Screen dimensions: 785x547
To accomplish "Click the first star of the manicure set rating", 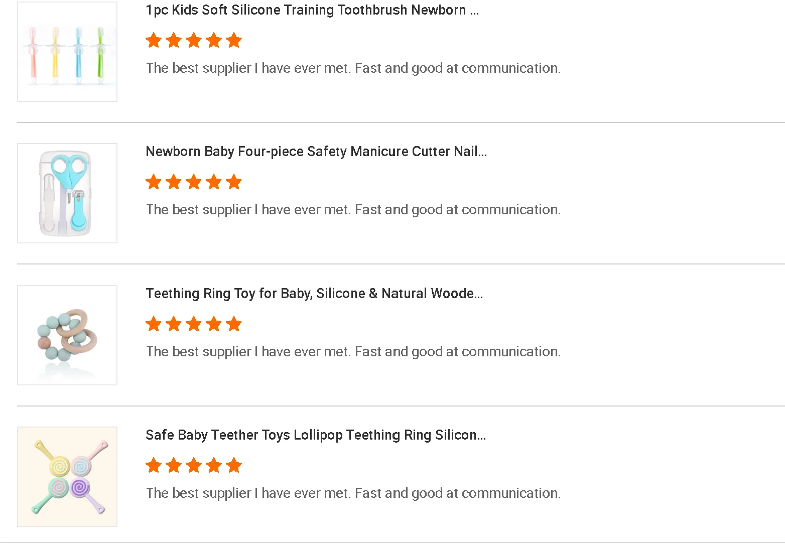I will point(154,182).
